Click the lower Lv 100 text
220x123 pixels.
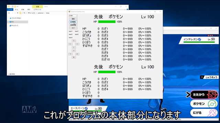(x=147, y=67)
